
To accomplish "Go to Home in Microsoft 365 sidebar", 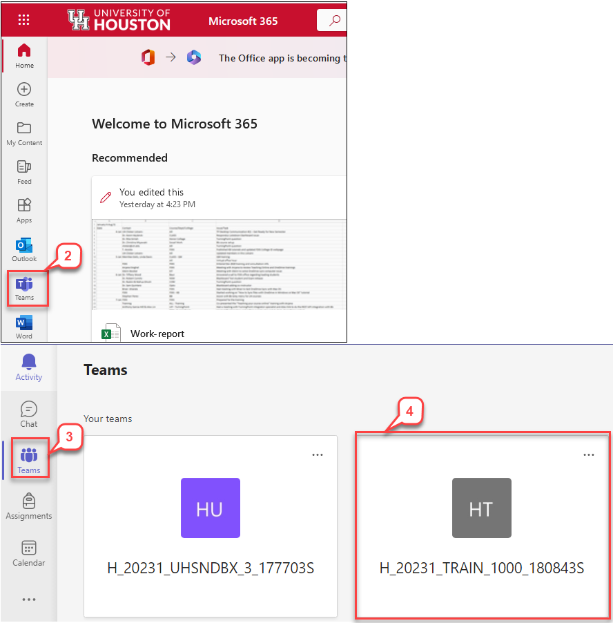I will click(x=24, y=56).
